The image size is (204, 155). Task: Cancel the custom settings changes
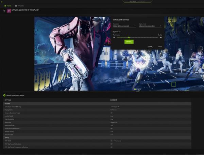click(150, 47)
